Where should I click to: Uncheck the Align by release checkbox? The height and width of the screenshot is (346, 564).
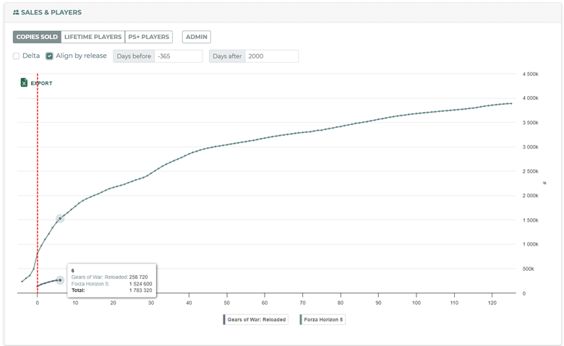pos(49,56)
